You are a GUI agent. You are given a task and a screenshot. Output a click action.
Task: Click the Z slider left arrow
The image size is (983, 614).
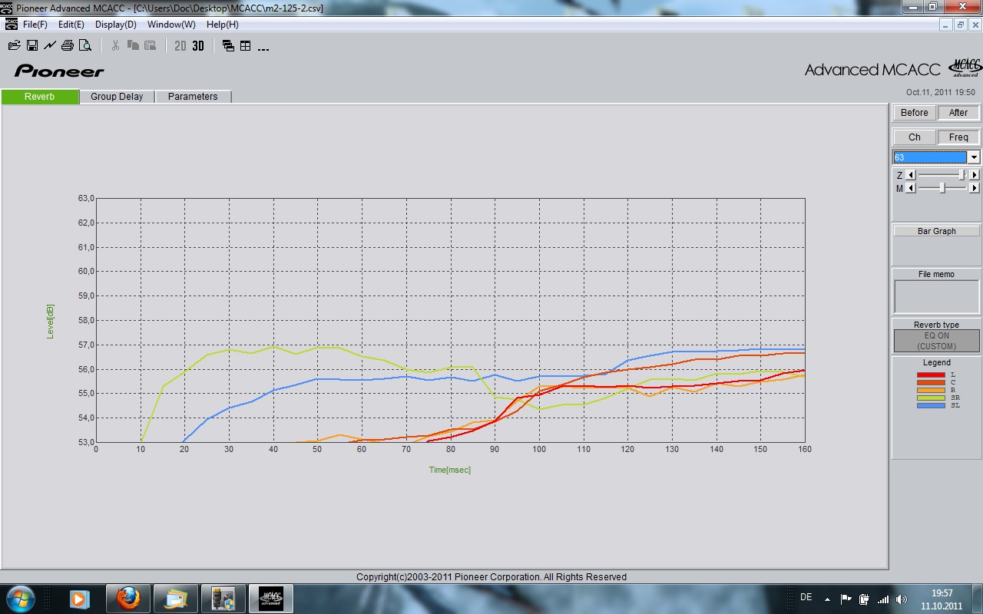click(911, 175)
